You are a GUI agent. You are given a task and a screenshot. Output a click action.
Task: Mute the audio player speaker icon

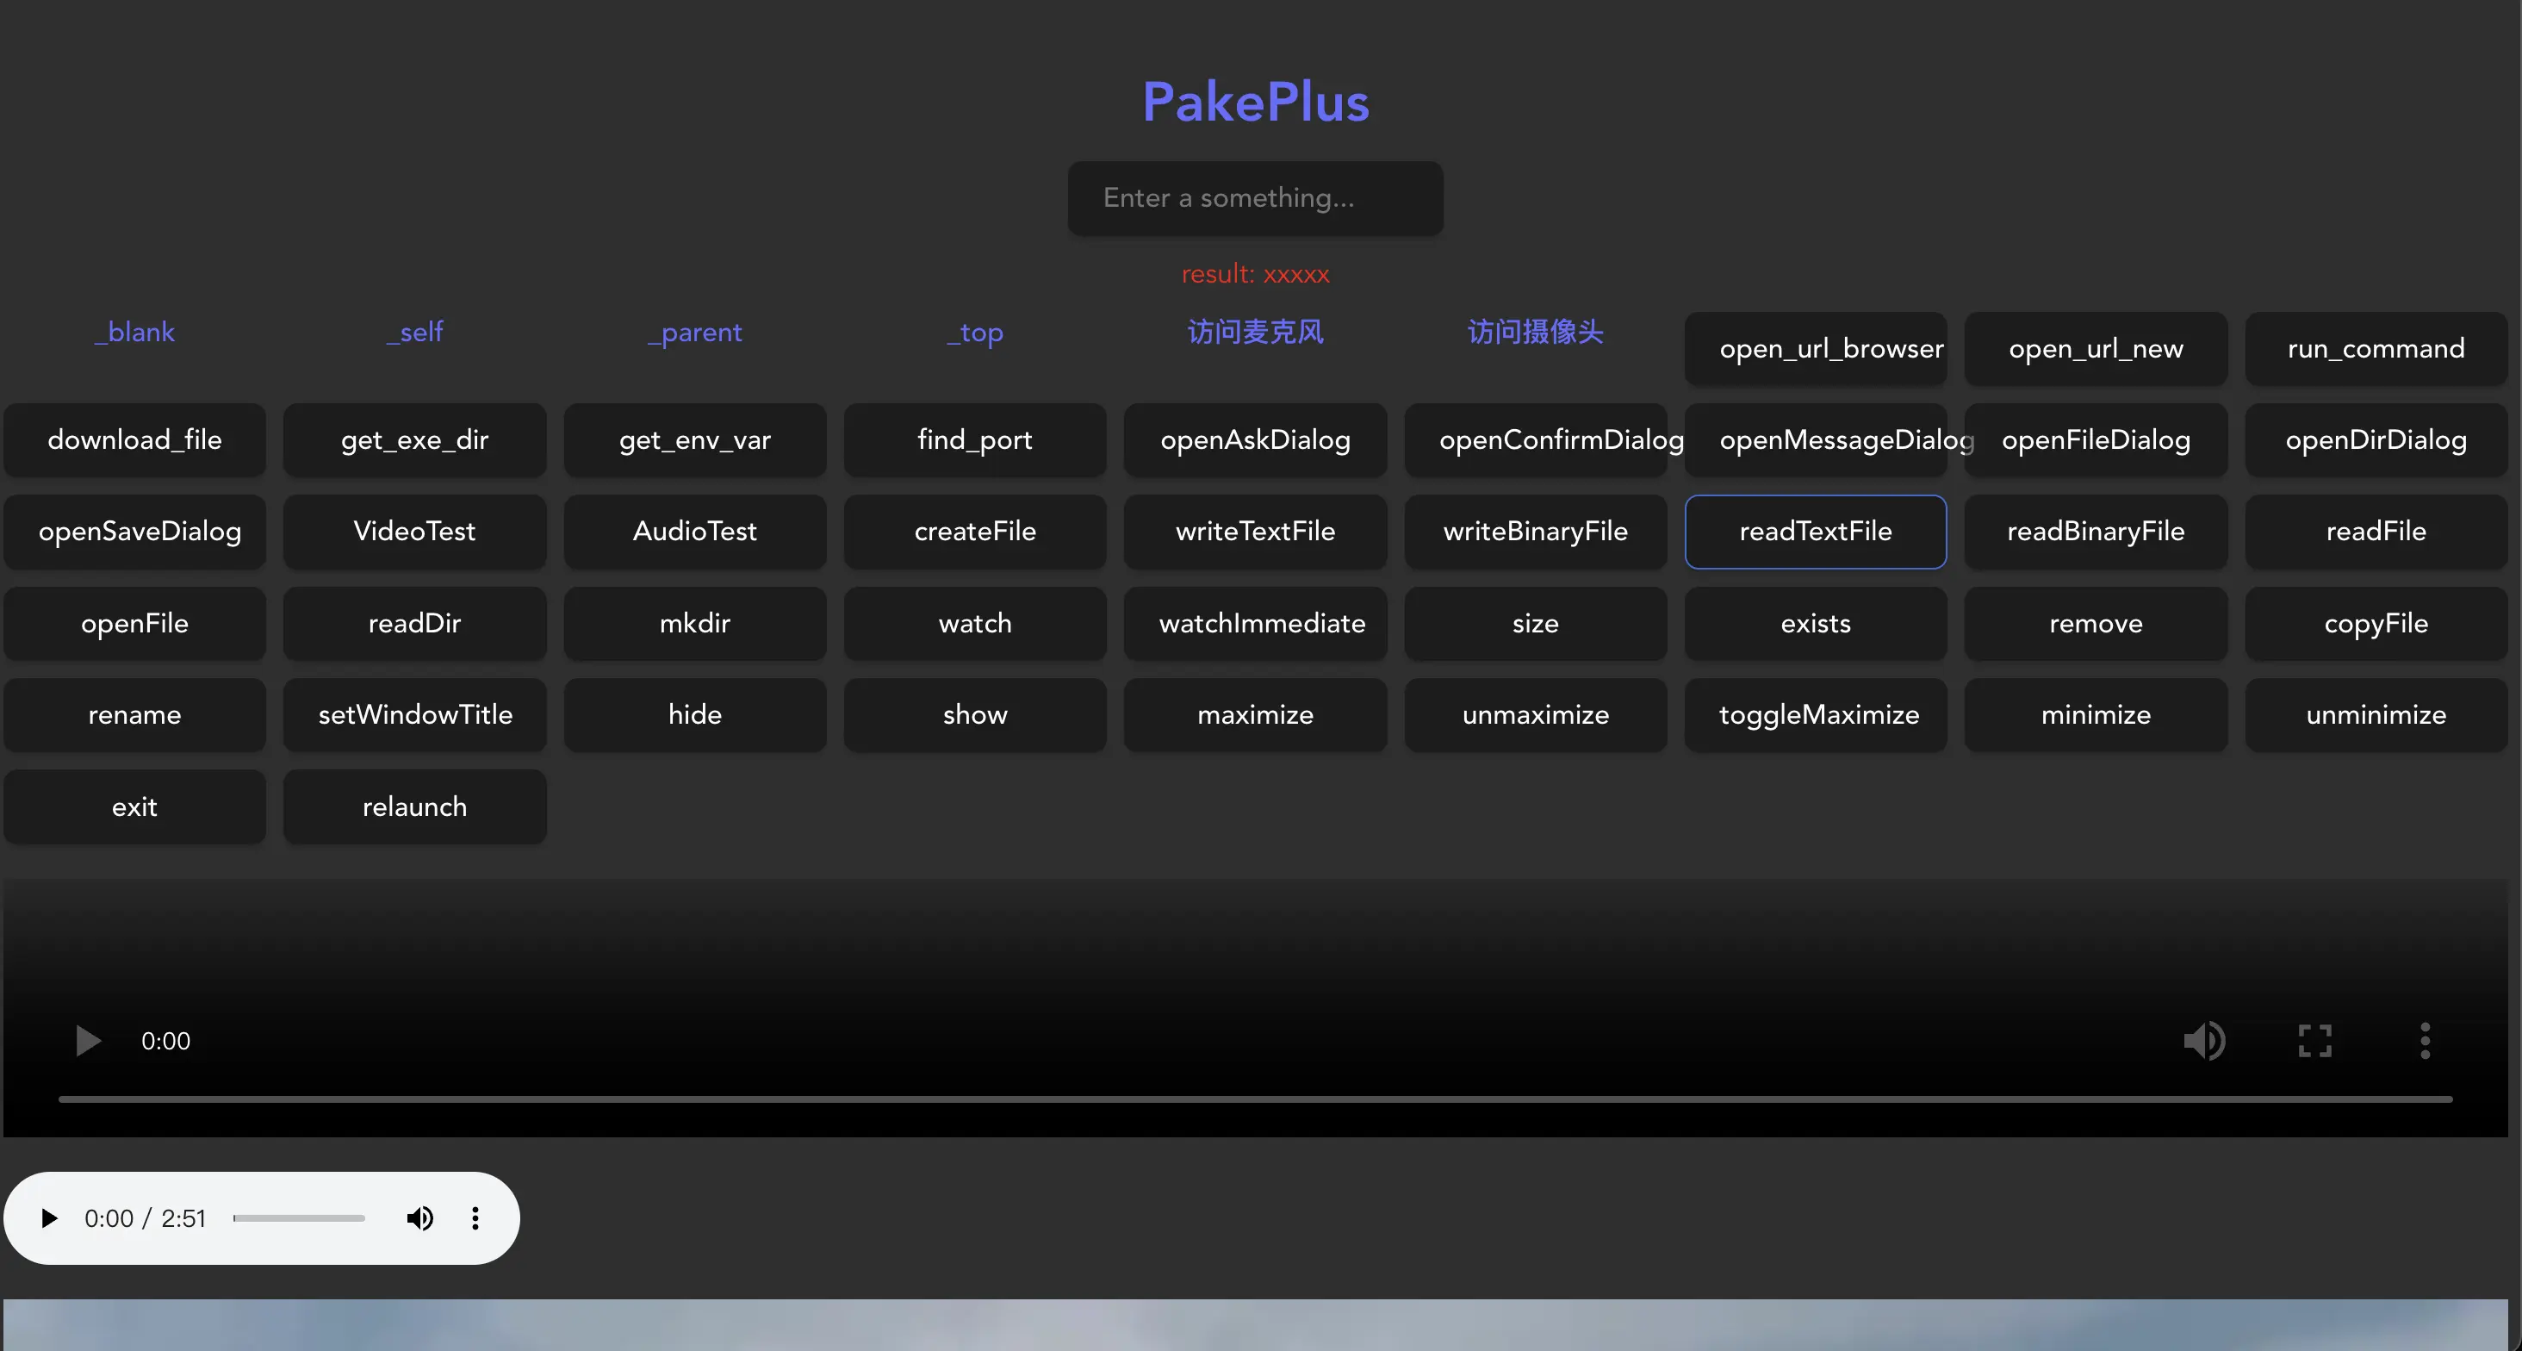point(420,1217)
